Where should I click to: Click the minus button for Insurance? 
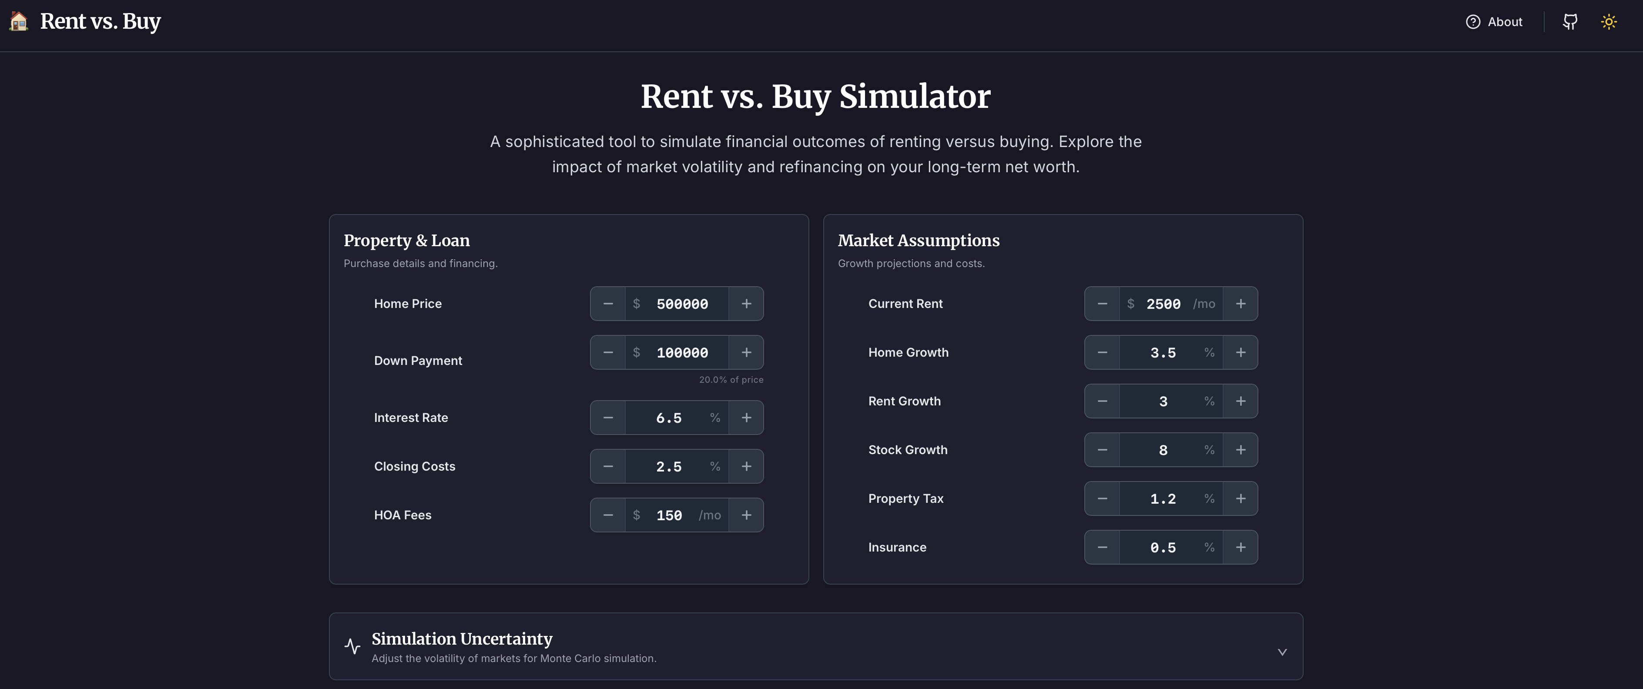1102,547
